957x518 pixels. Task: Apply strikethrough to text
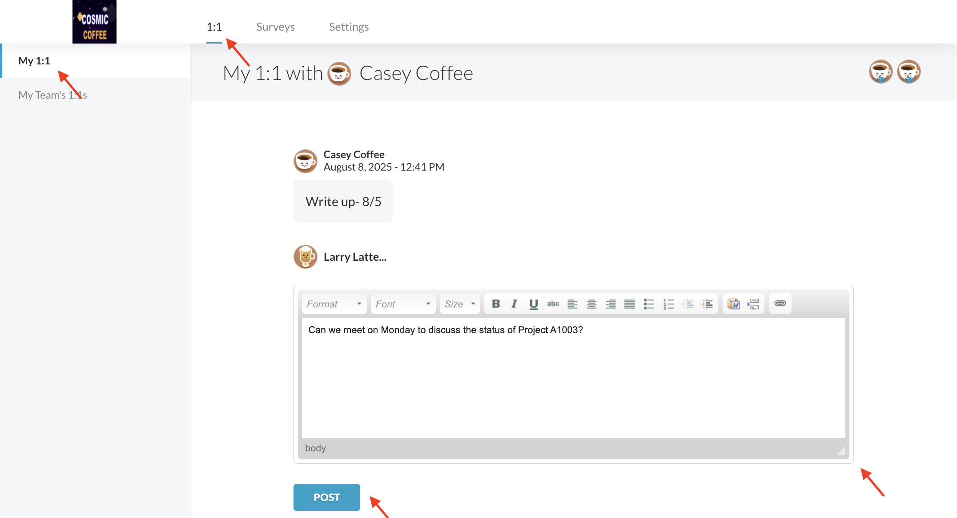coord(553,304)
